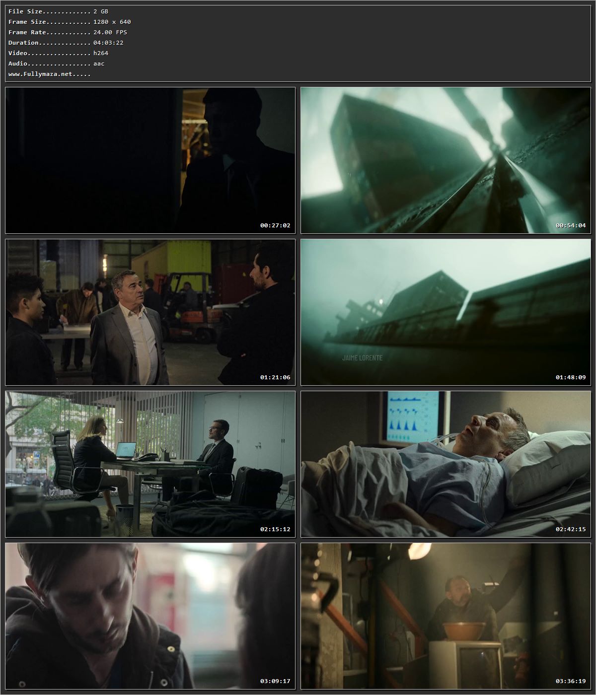Click the JAIME LORENTE credit text
Screen dimensions: 596x695
pos(362,357)
